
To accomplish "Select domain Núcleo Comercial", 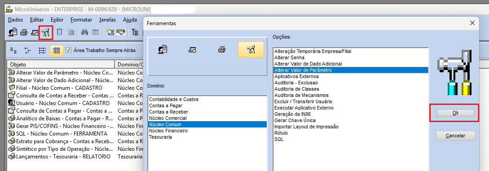I will point(207,118).
